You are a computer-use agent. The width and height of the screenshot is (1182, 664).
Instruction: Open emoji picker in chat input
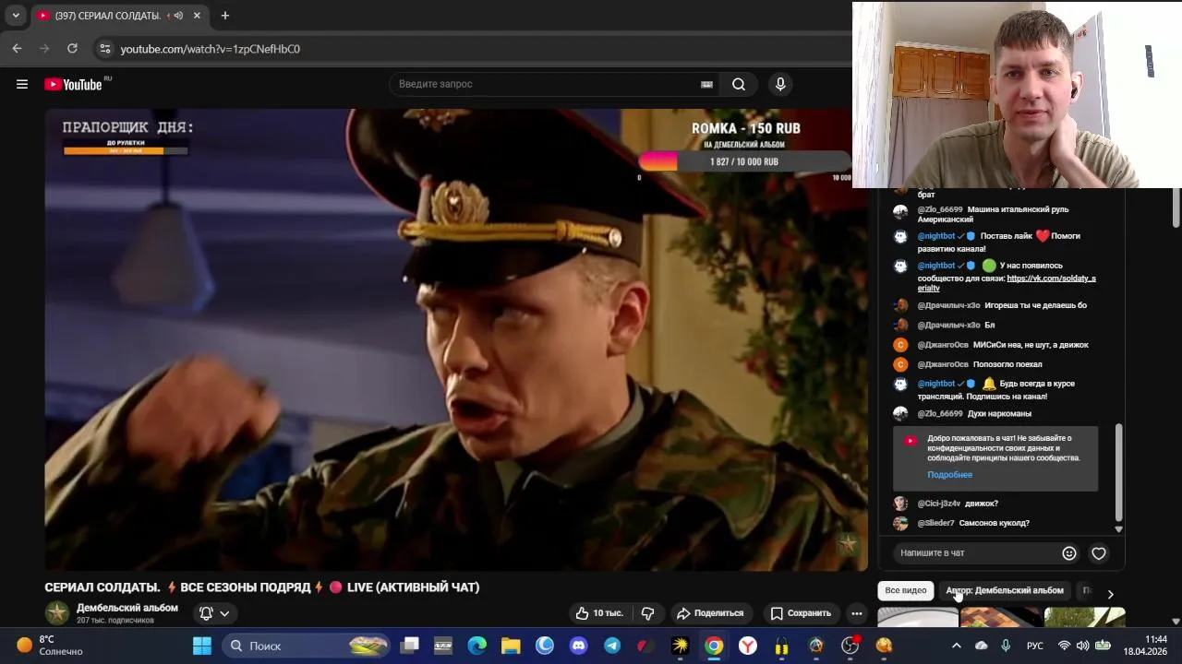1069,553
